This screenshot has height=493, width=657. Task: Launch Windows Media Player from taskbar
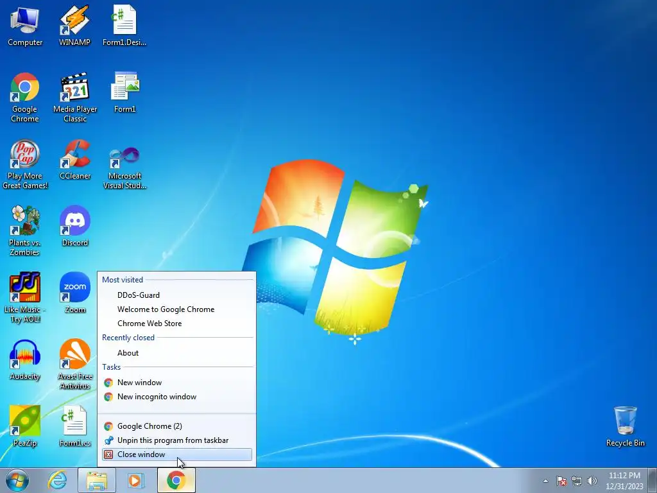[135, 480]
